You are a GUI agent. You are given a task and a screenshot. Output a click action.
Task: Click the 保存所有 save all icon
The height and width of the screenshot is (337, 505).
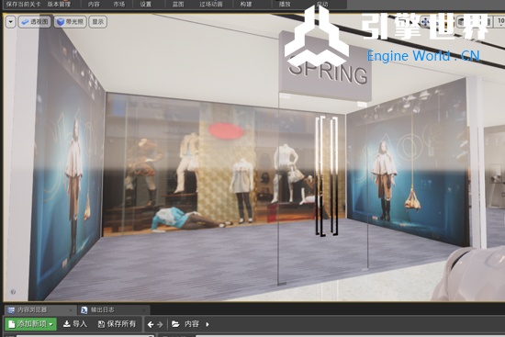[x=117, y=324]
